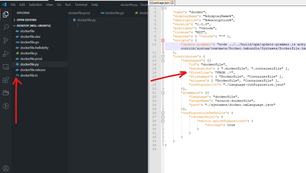The image size is (306, 173).
Task: Open the Run and Debug view
Action: (6, 54)
